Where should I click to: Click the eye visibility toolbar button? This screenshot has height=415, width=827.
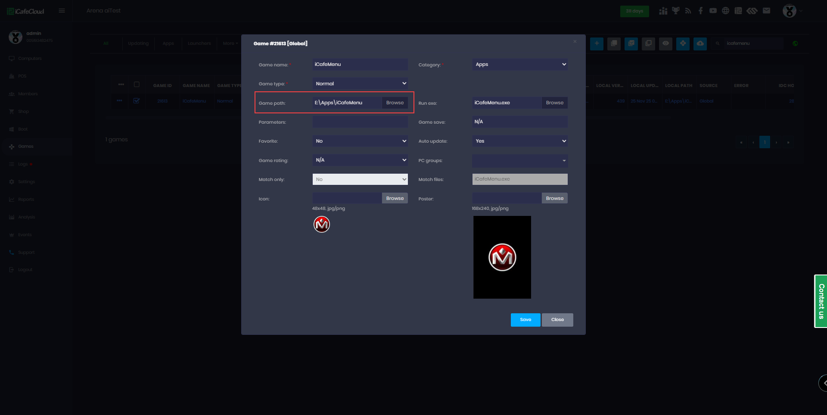(x=665, y=44)
